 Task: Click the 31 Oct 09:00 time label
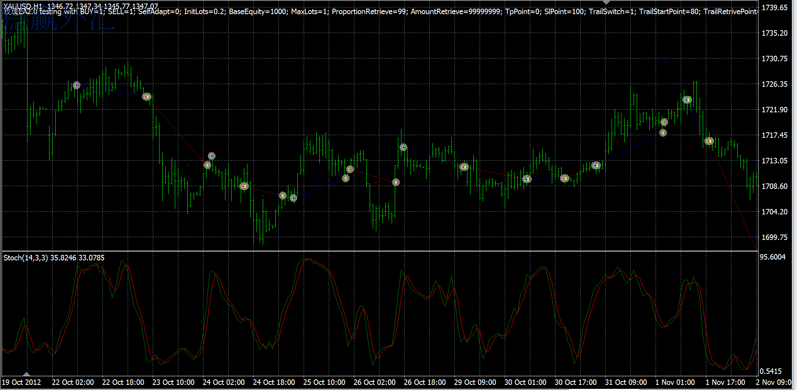pyautogui.click(x=626, y=382)
